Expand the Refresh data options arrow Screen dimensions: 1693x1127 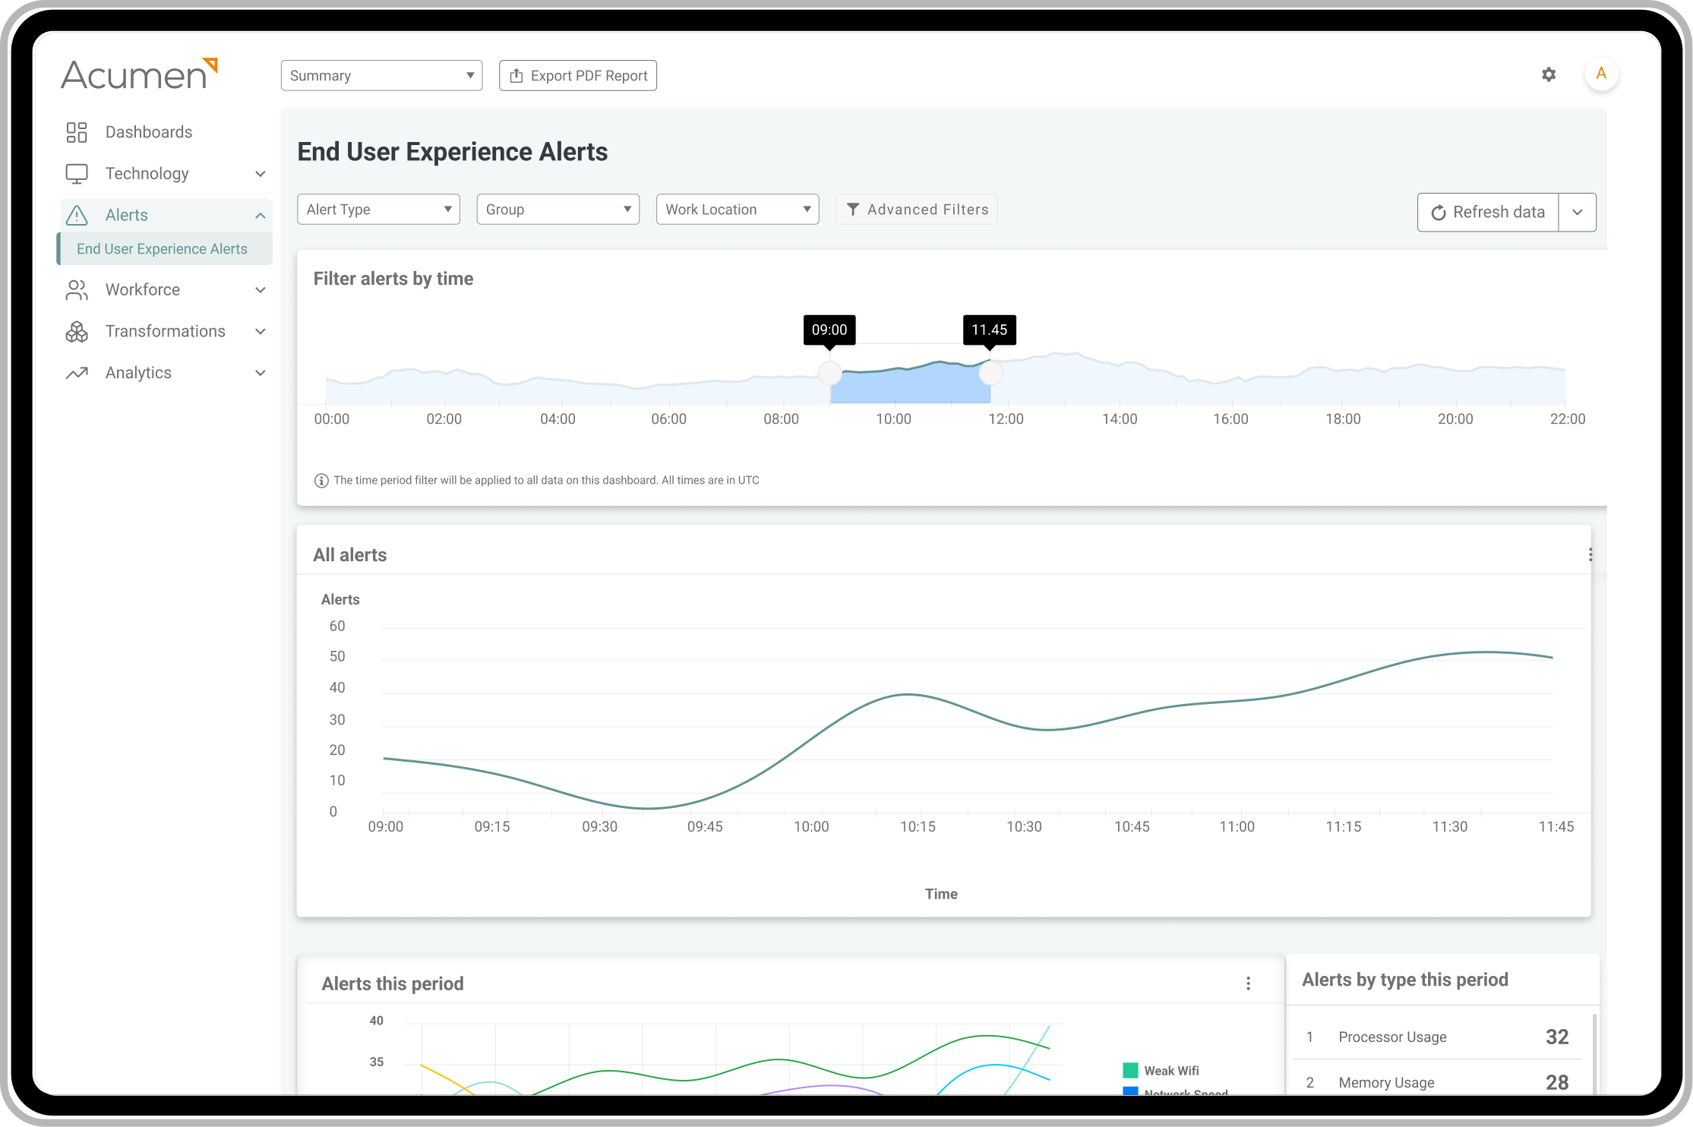coord(1578,213)
